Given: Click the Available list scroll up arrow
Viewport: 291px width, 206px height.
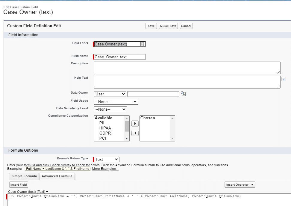Looking at the screenshot, I should pos(127,118).
